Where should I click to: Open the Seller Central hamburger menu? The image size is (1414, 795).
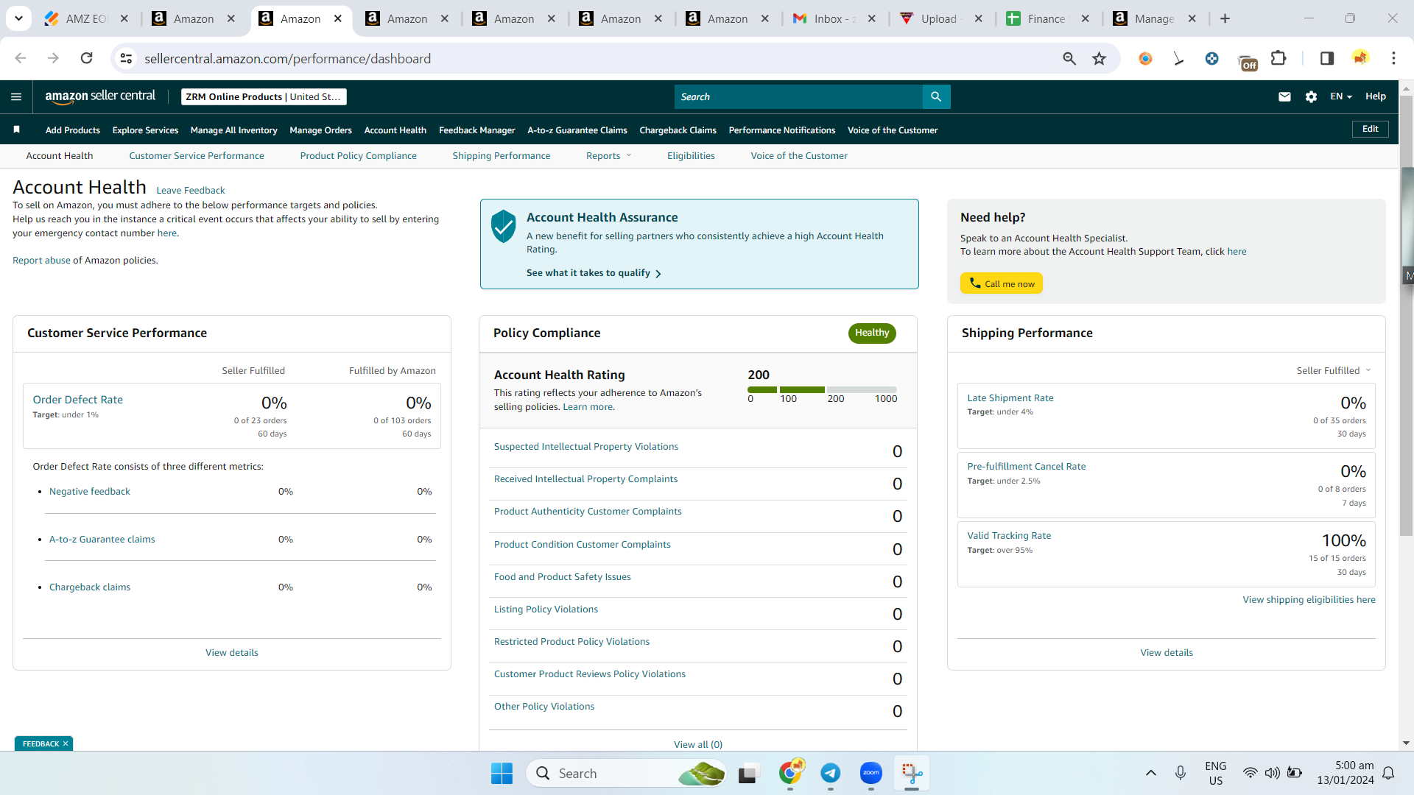(16, 96)
